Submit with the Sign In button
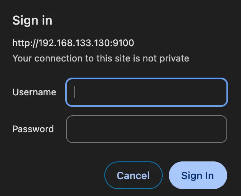Image resolution: width=241 pixels, height=196 pixels. click(198, 176)
